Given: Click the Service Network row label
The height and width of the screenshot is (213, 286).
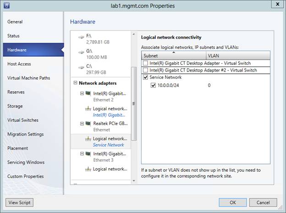Looking at the screenshot, I should pos(165,77).
